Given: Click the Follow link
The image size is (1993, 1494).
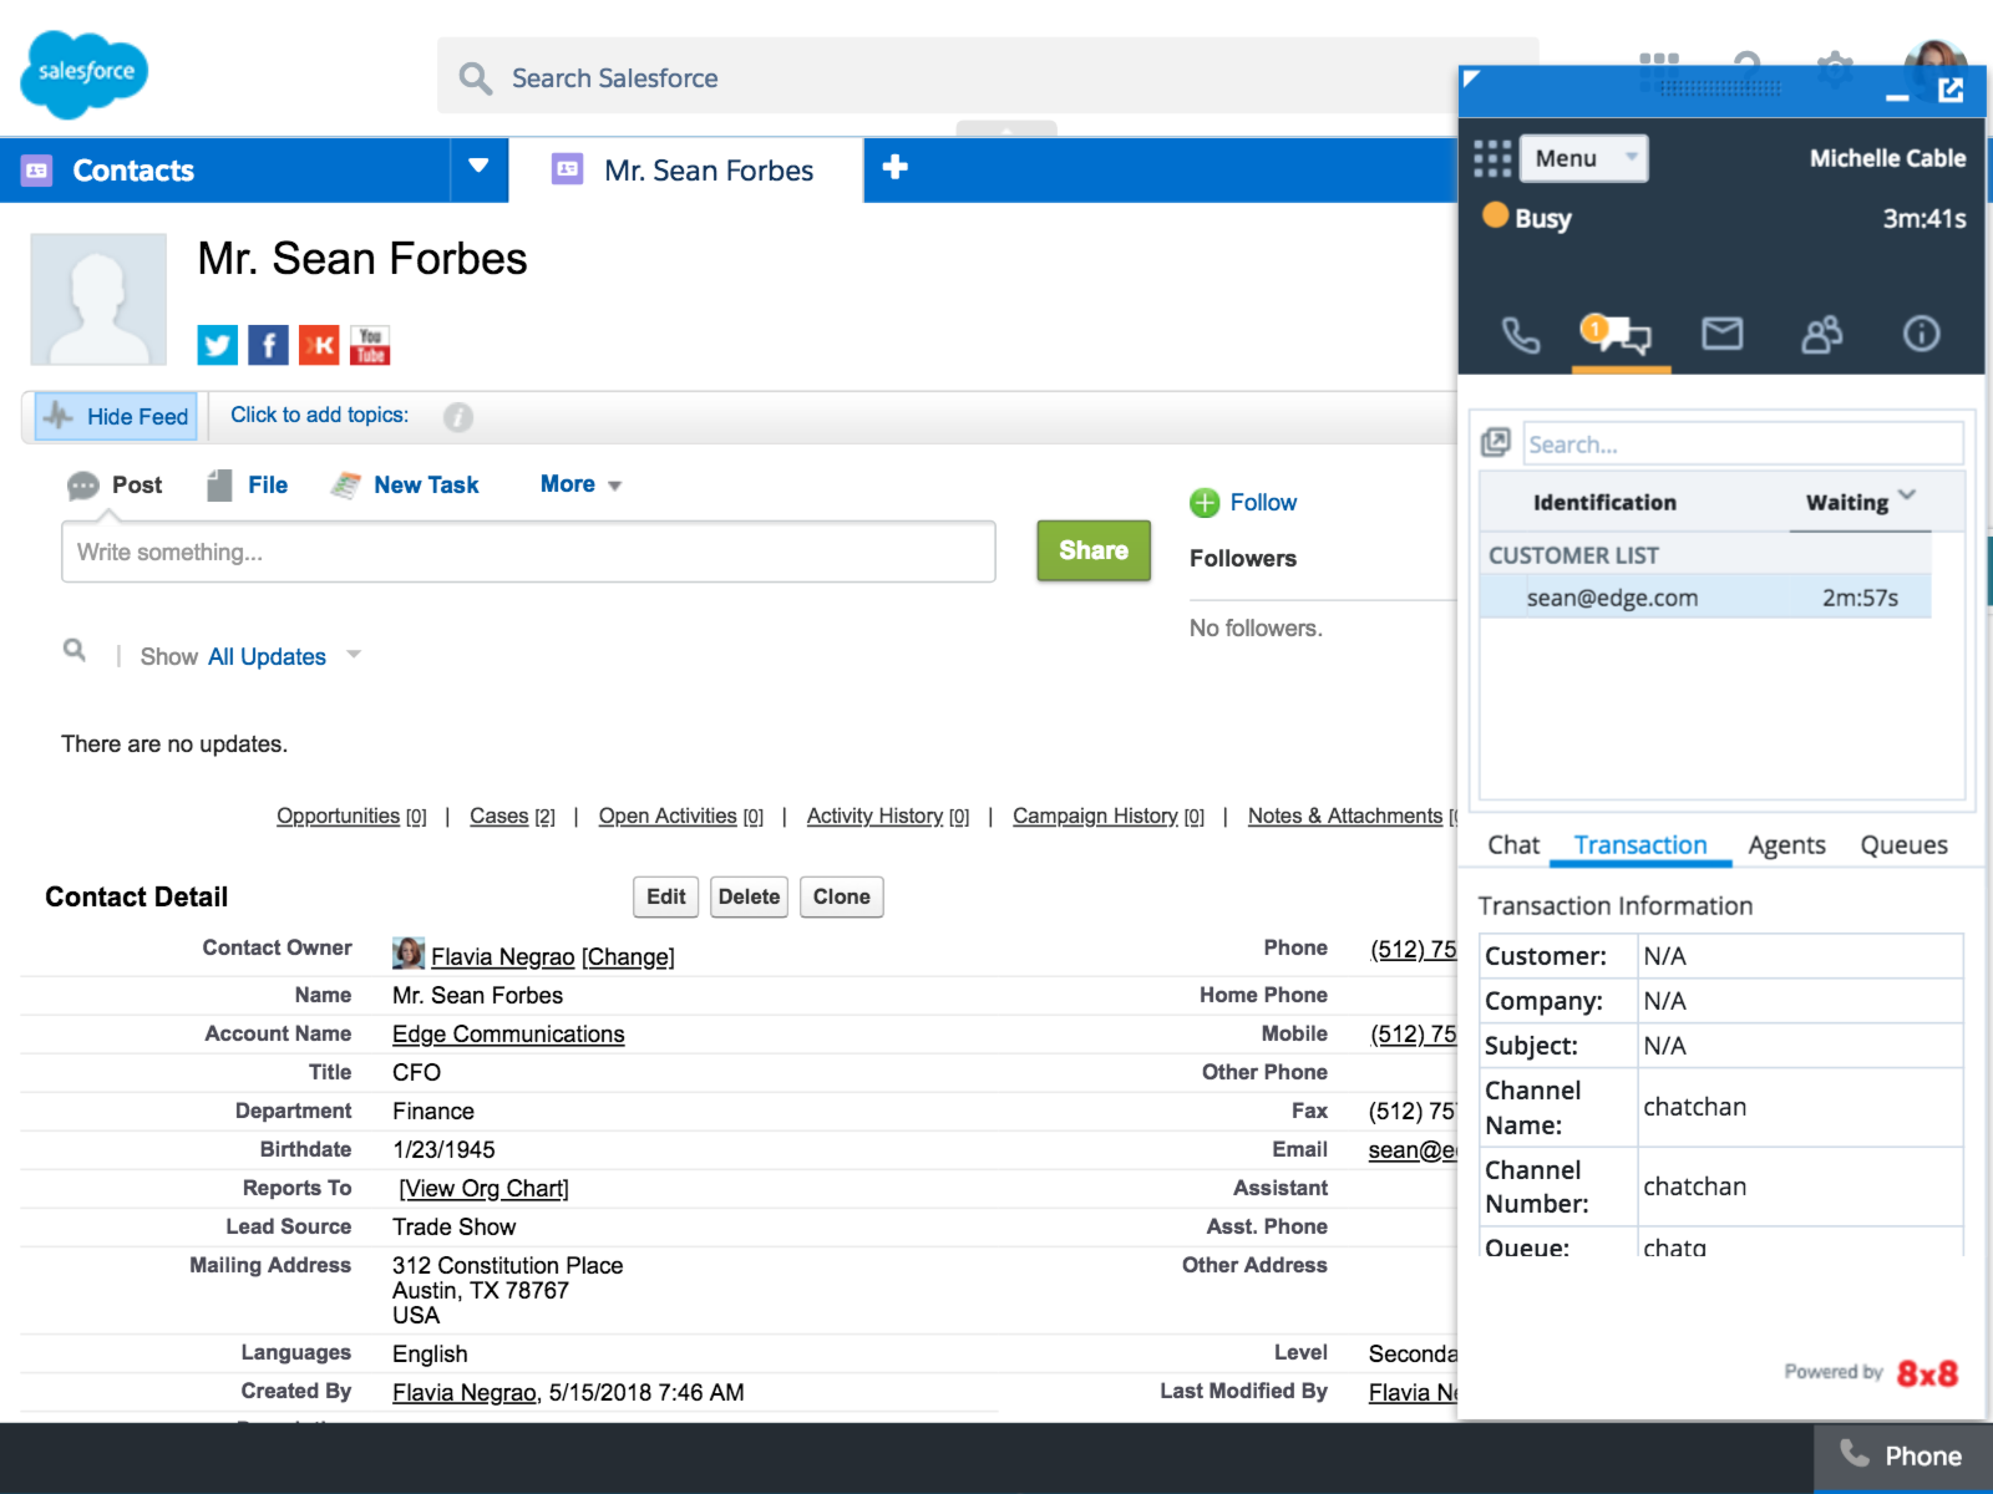Looking at the screenshot, I should point(1263,502).
